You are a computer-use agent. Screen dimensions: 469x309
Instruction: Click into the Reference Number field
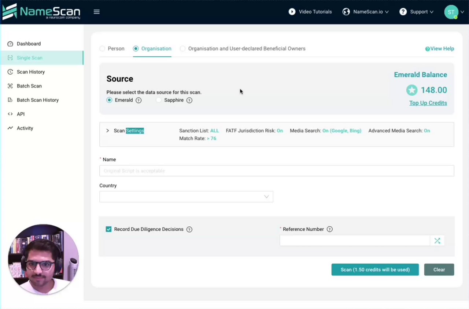pos(355,241)
